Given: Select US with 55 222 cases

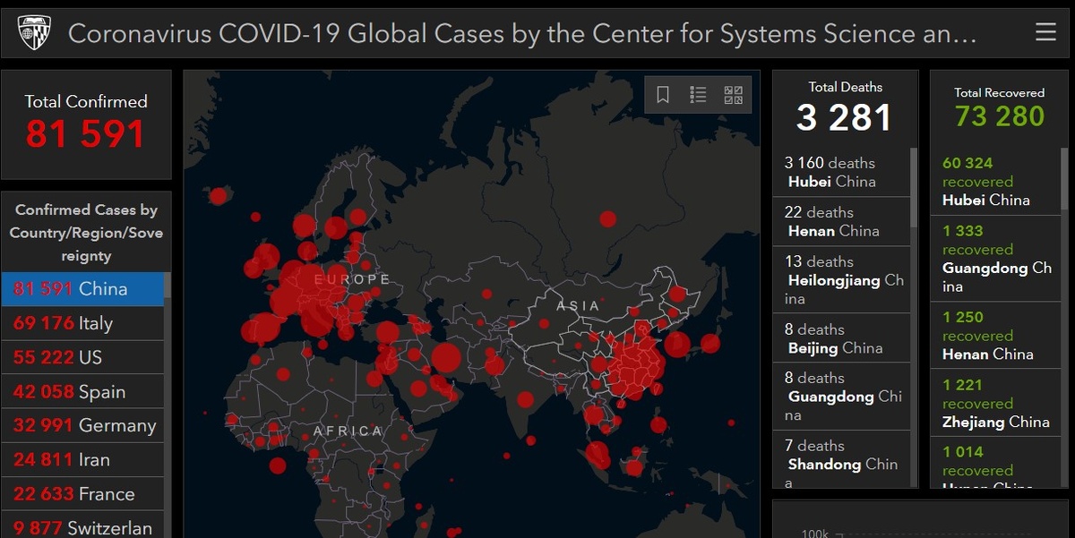Looking at the screenshot, I should tap(82, 357).
